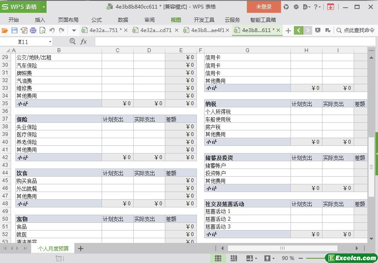Click the undo arrow icon
378x263 pixels.
click(52, 30)
